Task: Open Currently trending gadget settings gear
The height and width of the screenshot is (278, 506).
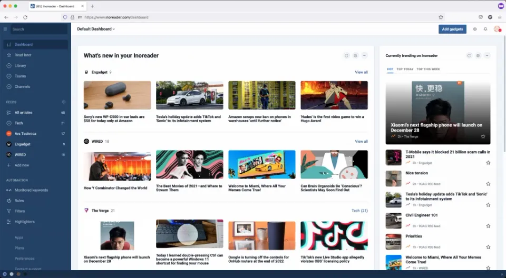Action: (x=478, y=55)
